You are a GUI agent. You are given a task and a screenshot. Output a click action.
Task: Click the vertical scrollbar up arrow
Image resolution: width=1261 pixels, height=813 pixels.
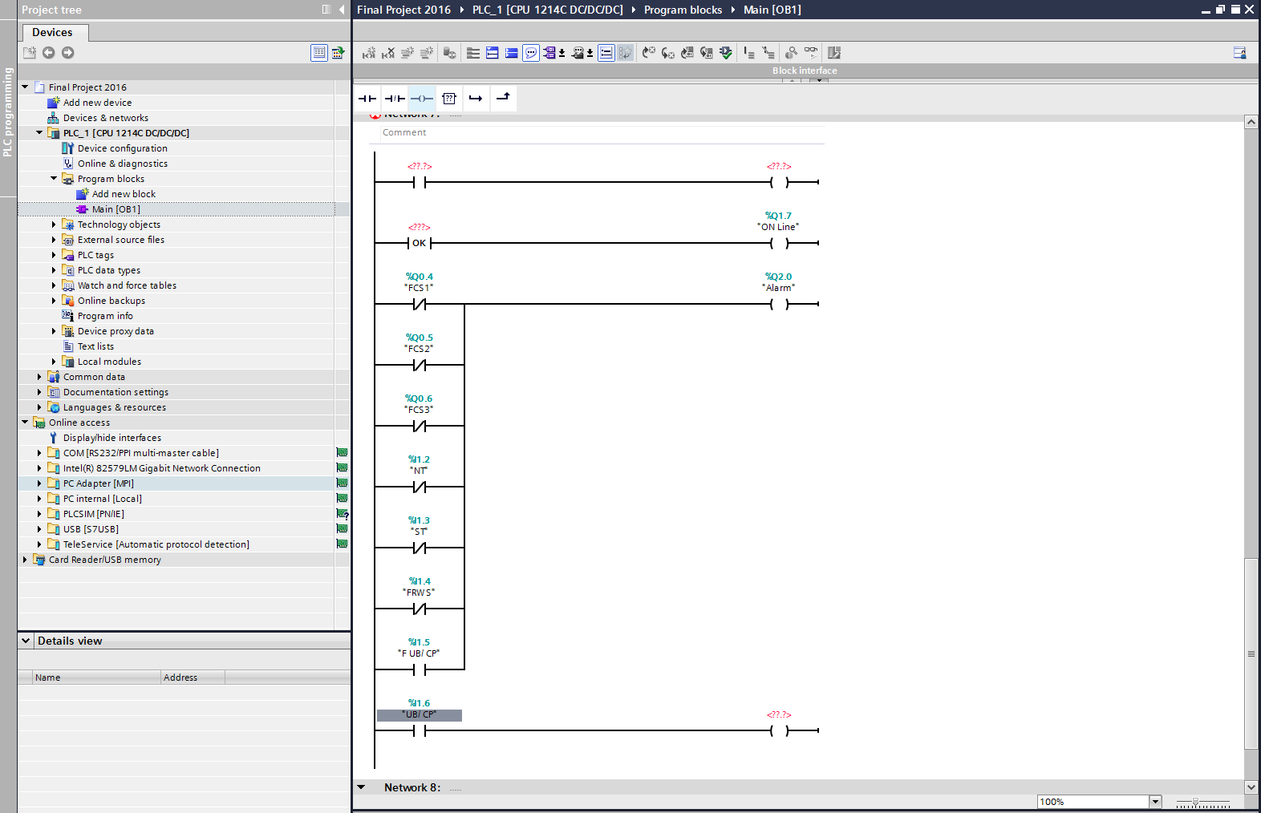coord(1251,122)
